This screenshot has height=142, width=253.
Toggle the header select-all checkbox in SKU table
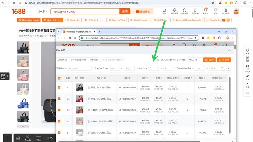tap(59, 78)
